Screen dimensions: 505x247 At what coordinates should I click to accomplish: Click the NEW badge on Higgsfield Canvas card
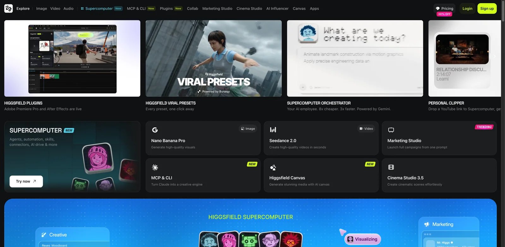click(x=370, y=164)
